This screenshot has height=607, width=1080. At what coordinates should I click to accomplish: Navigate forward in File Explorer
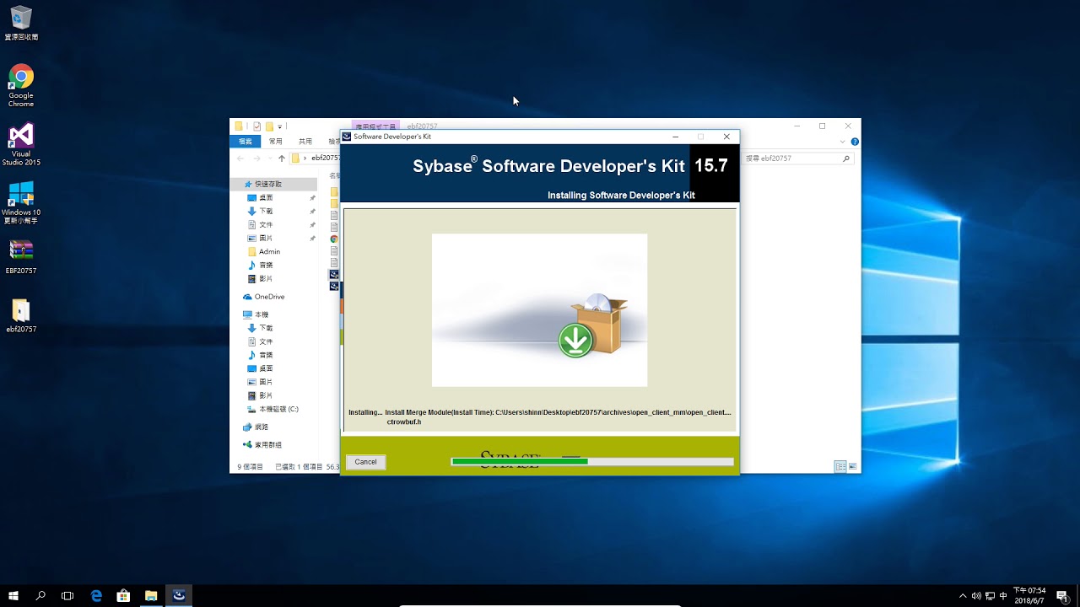coord(256,158)
